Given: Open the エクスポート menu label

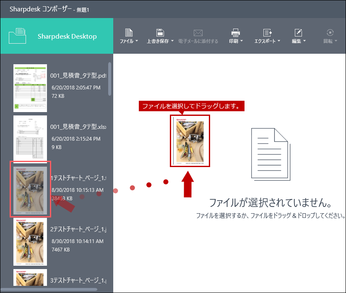Looking at the screenshot, I should pos(265,41).
